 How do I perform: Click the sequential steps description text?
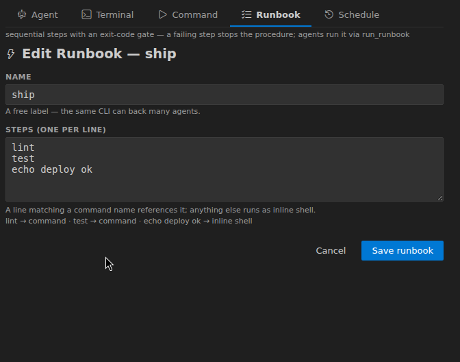(x=207, y=34)
